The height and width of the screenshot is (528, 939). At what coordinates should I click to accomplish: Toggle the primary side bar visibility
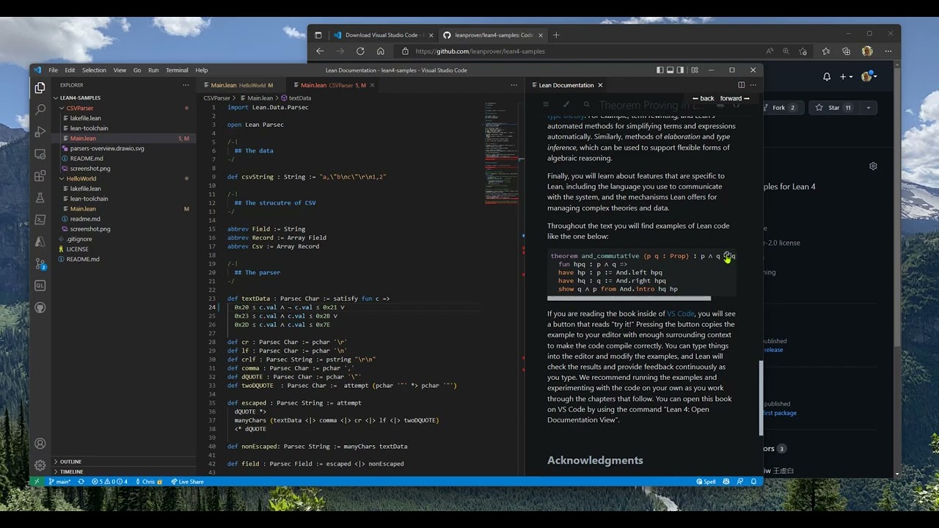click(x=660, y=70)
